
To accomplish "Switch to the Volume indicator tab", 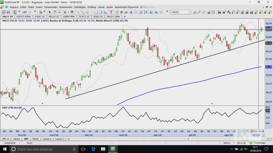I will point(16,139).
